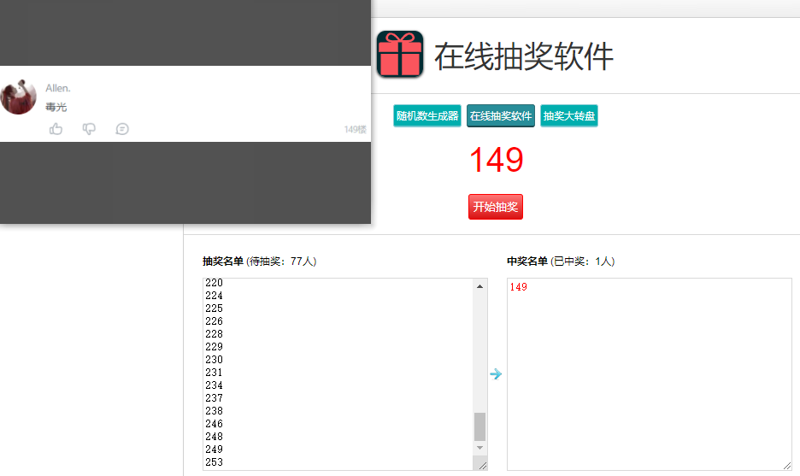Viewport: 800px width, 476px height.
Task: Click Allen's round avatar picture
Action: click(x=18, y=97)
